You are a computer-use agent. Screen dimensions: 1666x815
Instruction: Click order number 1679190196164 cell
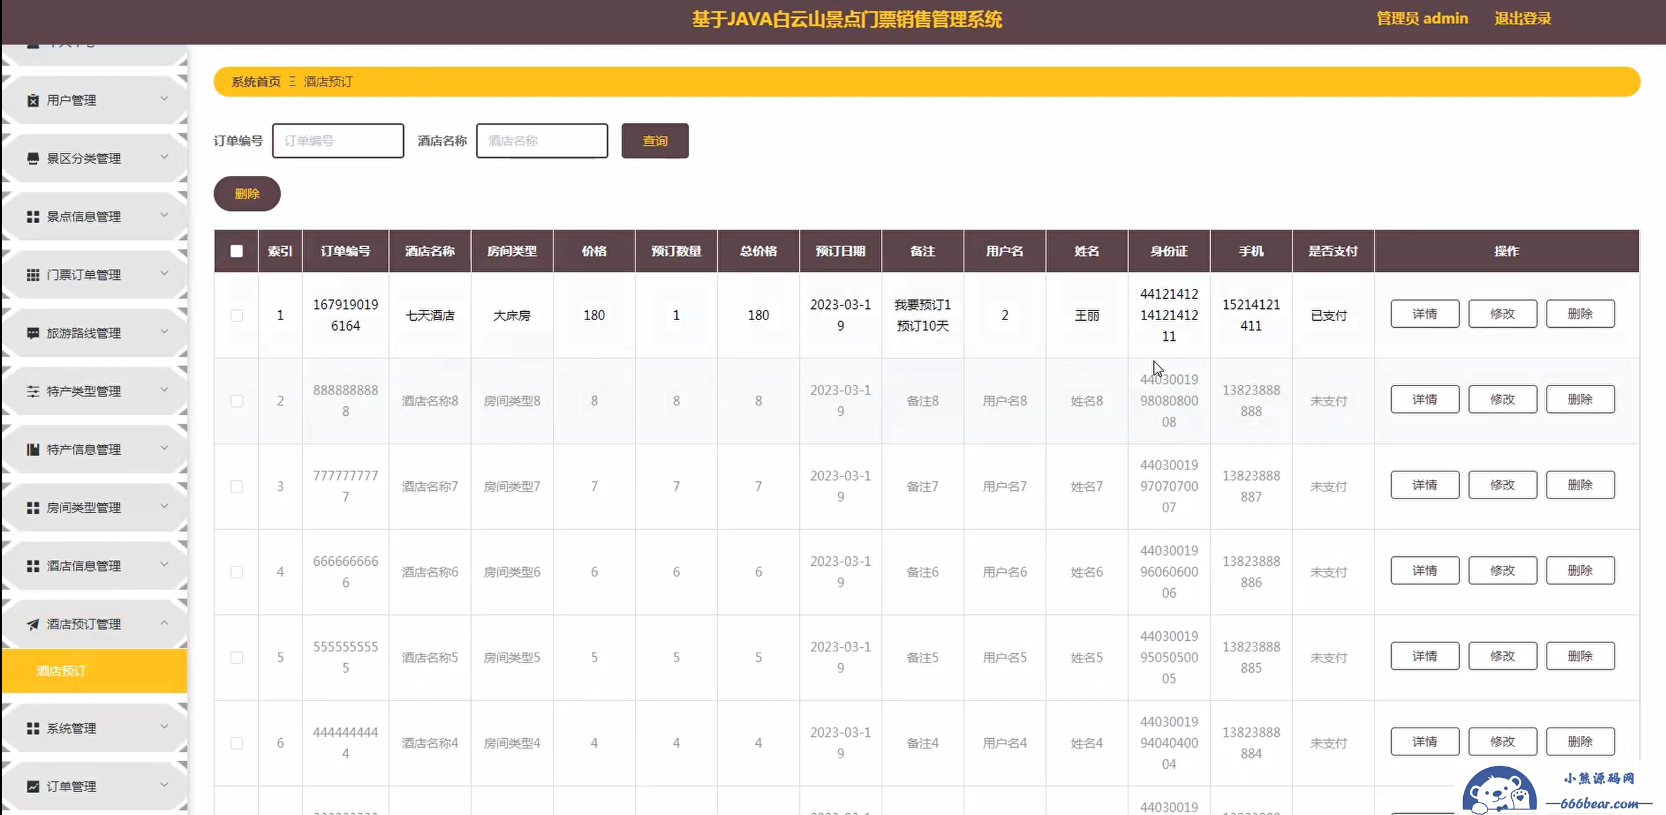[x=345, y=315]
